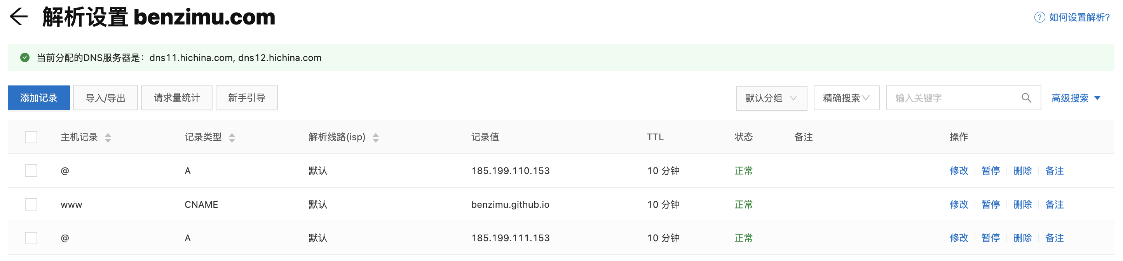Click the search magnifier icon
Screen dimensions: 1123x261
1026,98
